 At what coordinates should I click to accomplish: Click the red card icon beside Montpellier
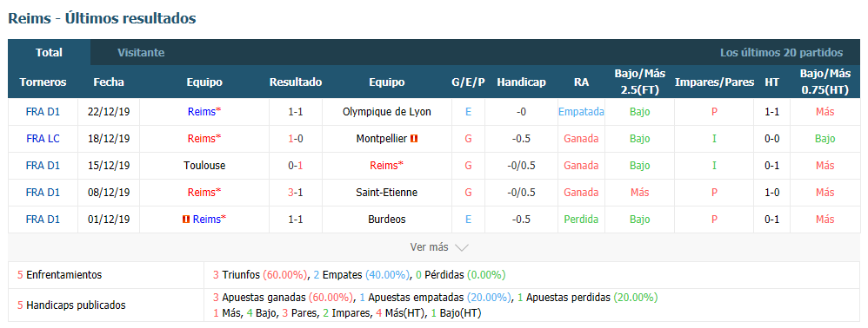414,139
